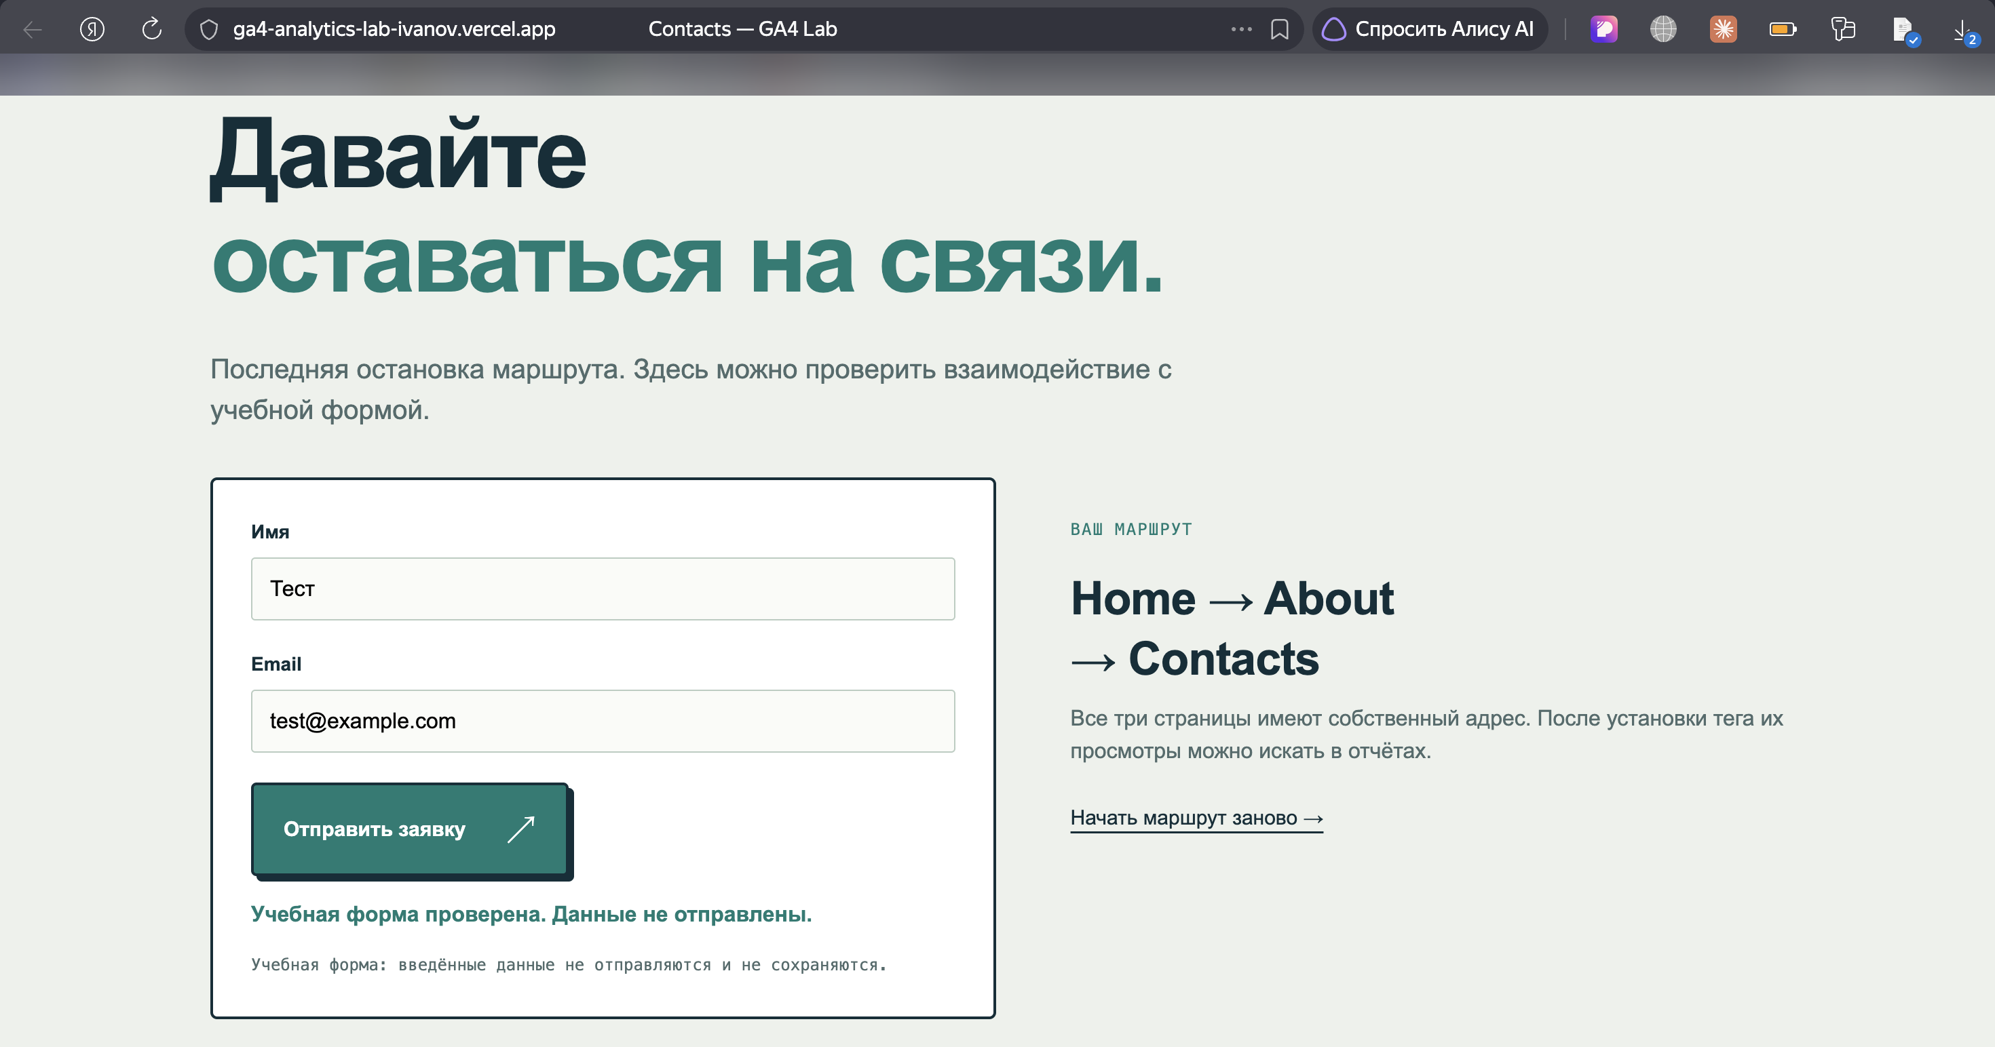Click the address bar URL text
Viewport: 1995px width, 1047px height.
394,29
